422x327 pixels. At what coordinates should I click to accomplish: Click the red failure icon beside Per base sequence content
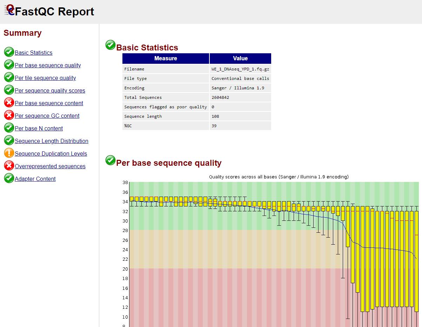9,102
